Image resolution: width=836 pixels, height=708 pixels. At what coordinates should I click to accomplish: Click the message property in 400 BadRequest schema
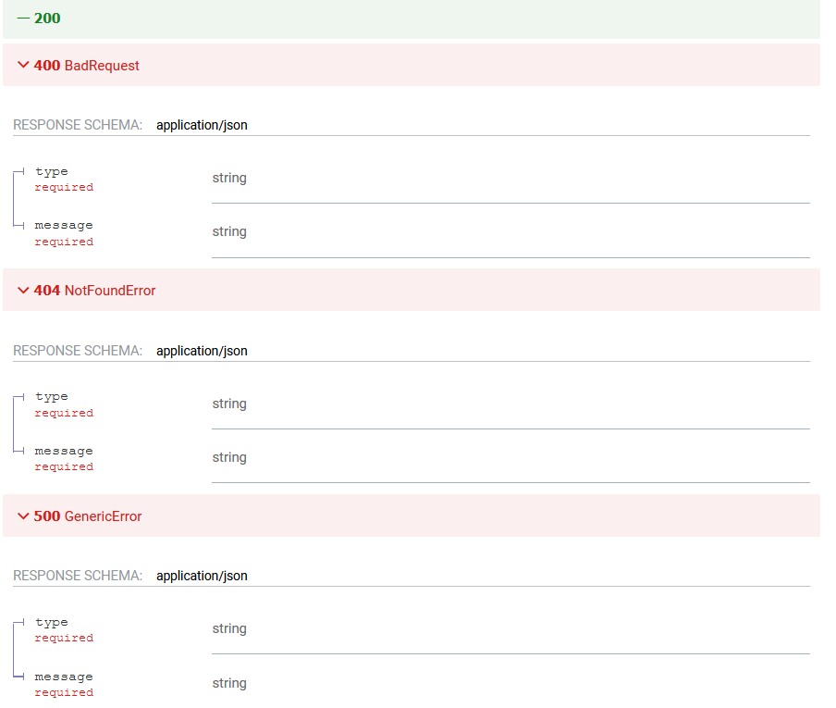pos(64,226)
